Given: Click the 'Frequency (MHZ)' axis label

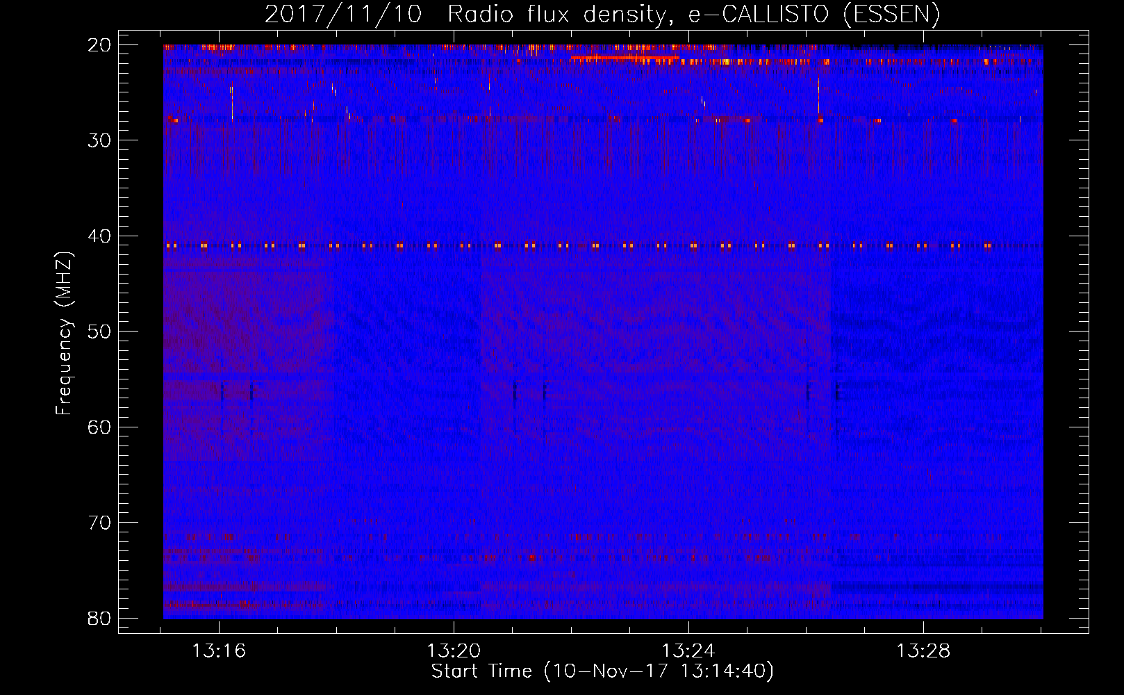Looking at the screenshot, I should pyautogui.click(x=64, y=334).
